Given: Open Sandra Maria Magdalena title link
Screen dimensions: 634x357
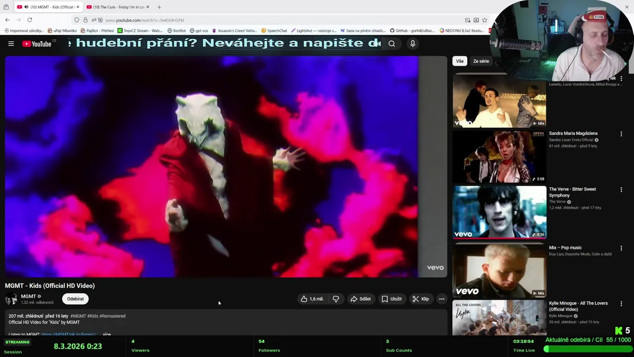Looking at the screenshot, I should tap(573, 133).
